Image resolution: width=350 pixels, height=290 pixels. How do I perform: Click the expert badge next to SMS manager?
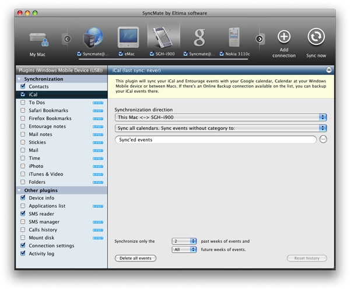pyautogui.click(x=98, y=222)
